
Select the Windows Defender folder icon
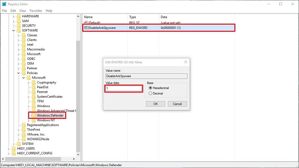point(34,116)
